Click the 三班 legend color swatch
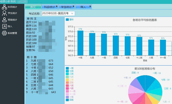 (67, 74)
